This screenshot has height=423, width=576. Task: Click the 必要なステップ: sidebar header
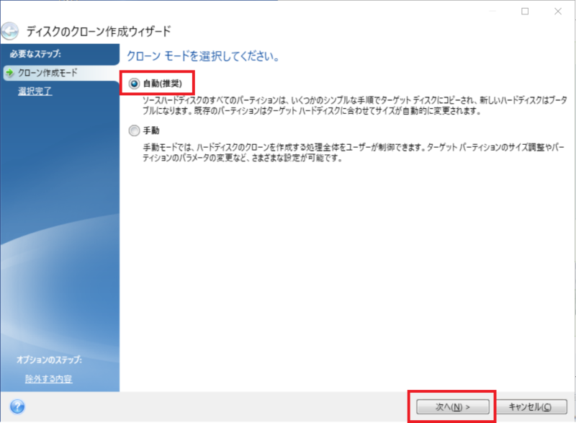click(35, 54)
